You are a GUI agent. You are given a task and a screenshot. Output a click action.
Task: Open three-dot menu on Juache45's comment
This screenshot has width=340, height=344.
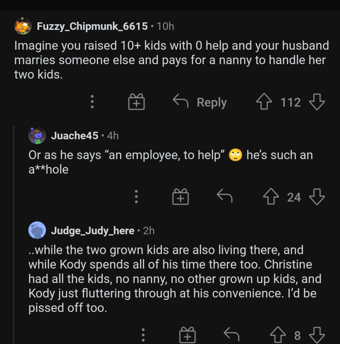[136, 197]
